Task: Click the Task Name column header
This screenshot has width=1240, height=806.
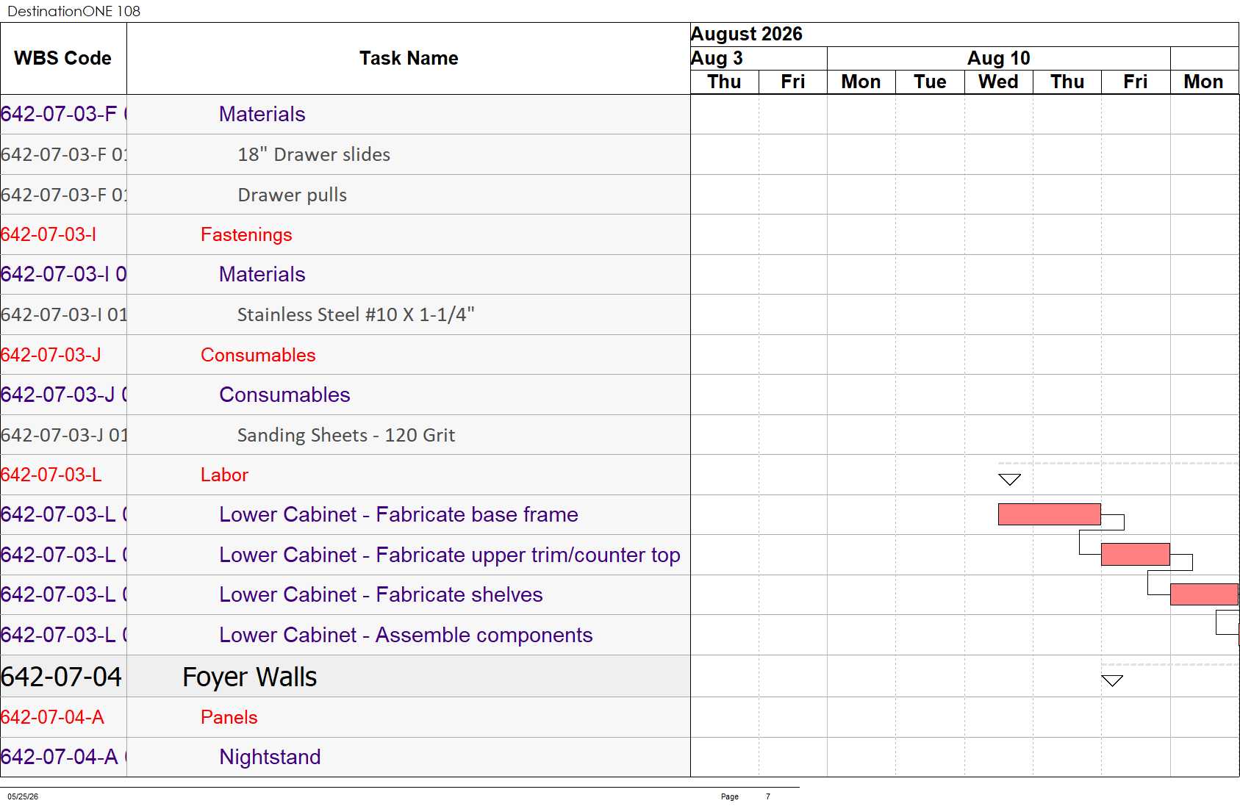Action: coord(409,58)
